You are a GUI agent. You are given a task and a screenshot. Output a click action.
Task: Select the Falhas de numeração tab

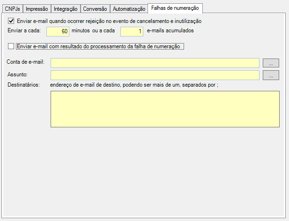point(175,8)
